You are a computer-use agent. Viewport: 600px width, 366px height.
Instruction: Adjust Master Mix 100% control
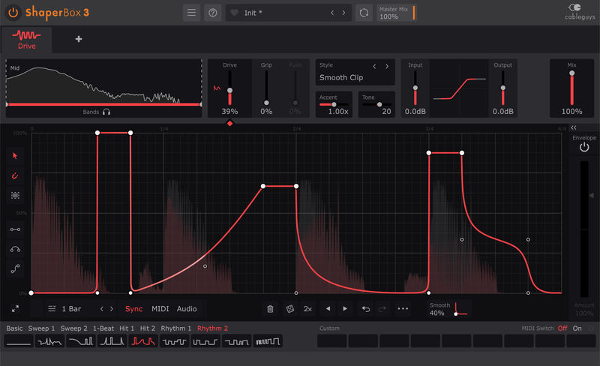point(397,13)
